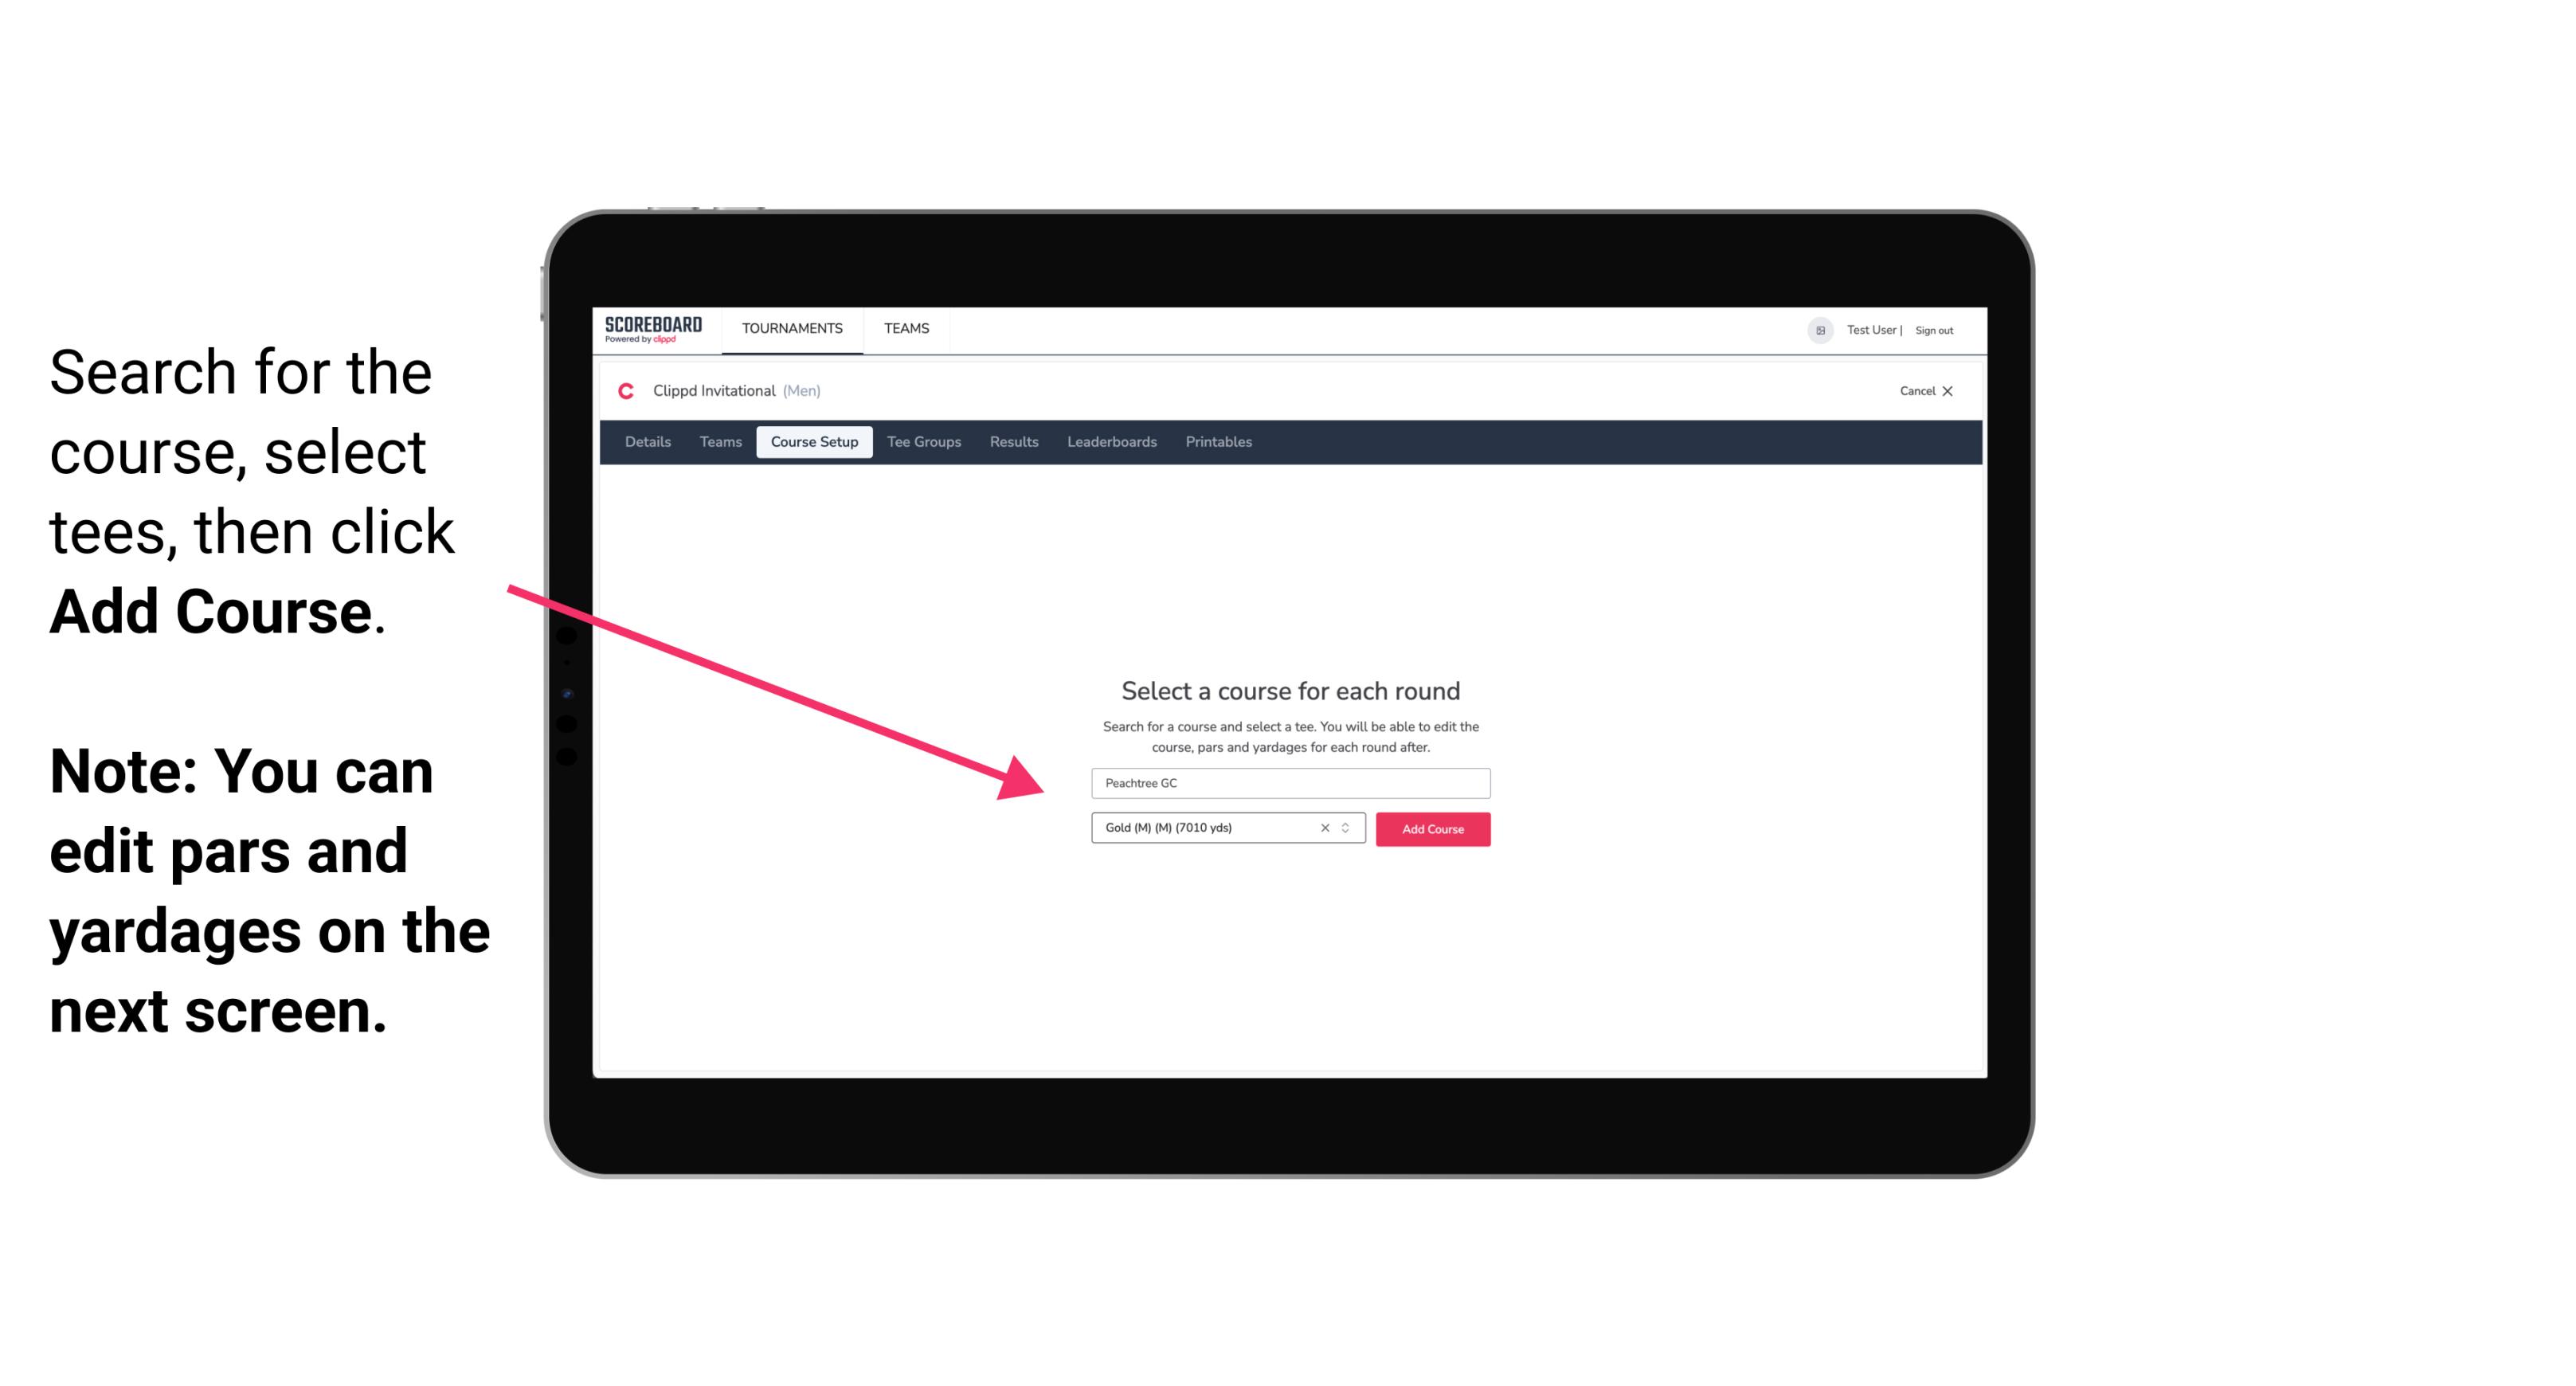This screenshot has width=2576, height=1386.
Task: Switch to the Leaderboards tab
Action: [1109, 442]
